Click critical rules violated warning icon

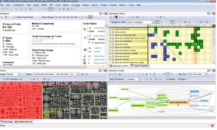coord(84,29)
